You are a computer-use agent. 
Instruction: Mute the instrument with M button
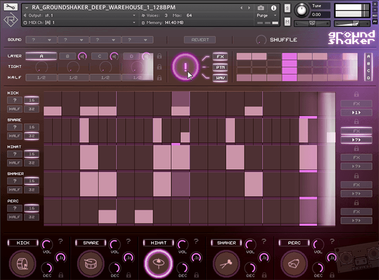click(287, 22)
